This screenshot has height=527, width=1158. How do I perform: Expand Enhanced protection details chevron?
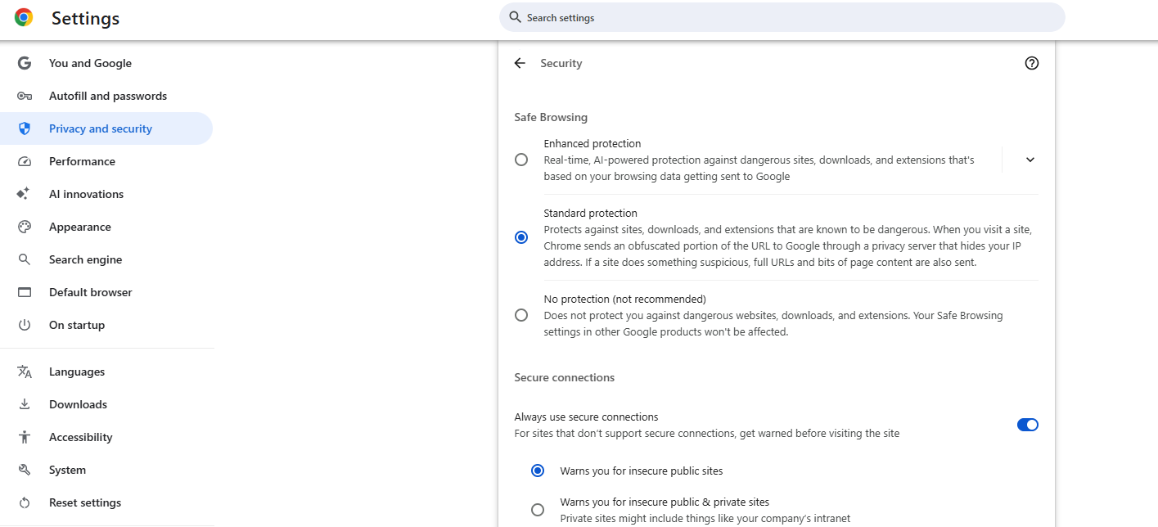pos(1030,160)
